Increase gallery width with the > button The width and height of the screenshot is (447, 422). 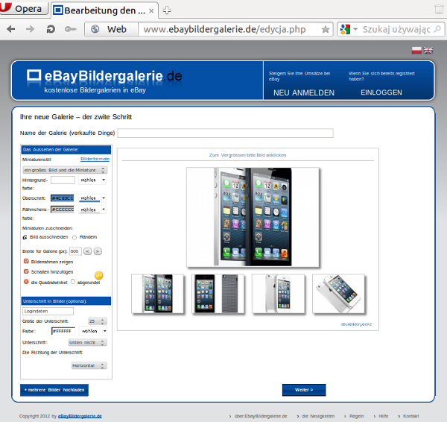(98, 251)
